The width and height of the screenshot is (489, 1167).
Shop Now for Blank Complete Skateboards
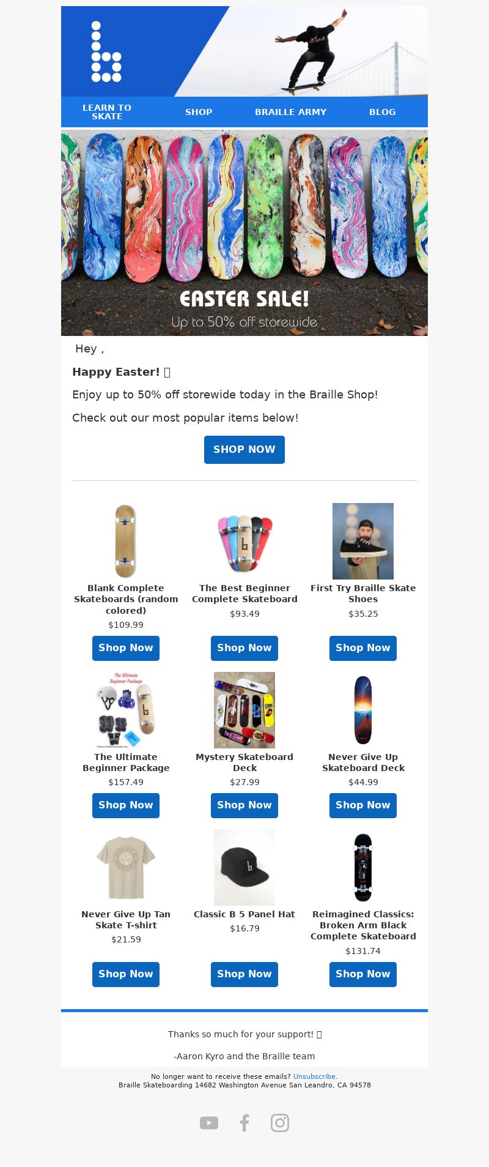[x=126, y=648]
